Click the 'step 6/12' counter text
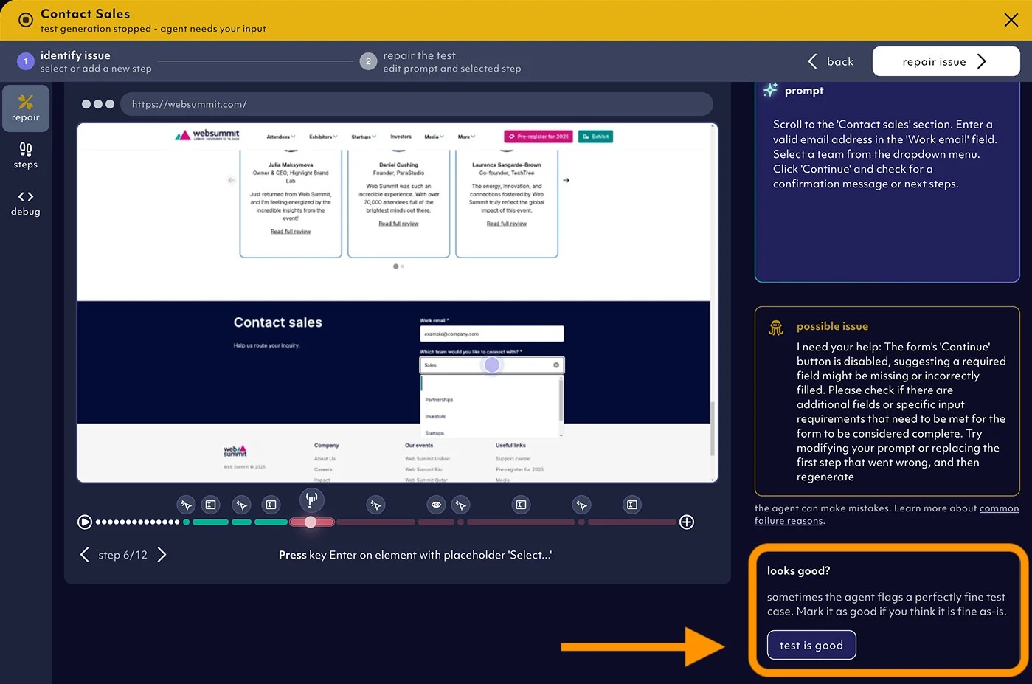1032x684 pixels. pos(123,555)
